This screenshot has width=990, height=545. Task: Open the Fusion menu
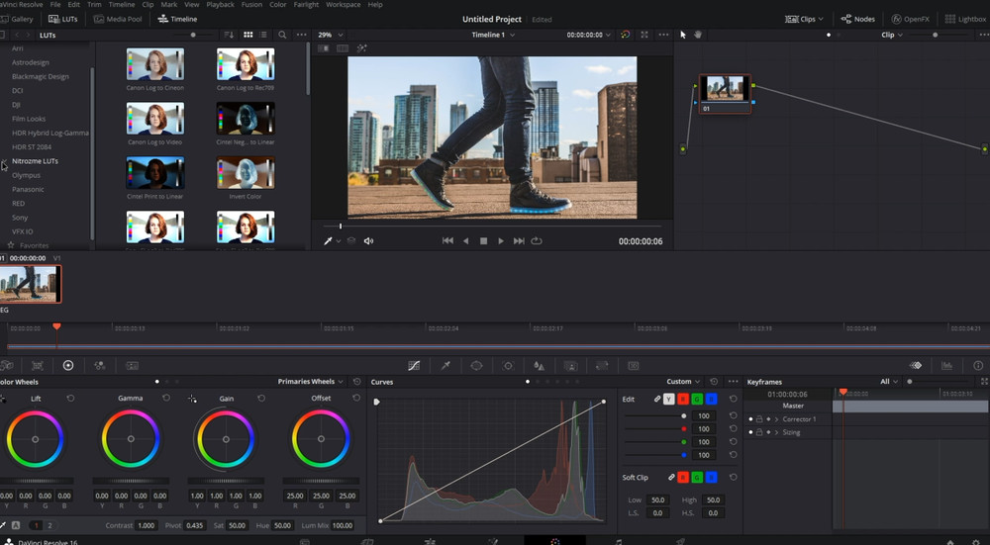251,4
